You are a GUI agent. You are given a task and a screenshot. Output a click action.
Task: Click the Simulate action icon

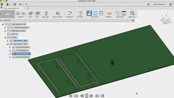click(x=89, y=13)
